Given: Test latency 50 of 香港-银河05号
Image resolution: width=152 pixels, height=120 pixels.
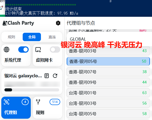Looking at the screenshot, I should click(144, 61).
